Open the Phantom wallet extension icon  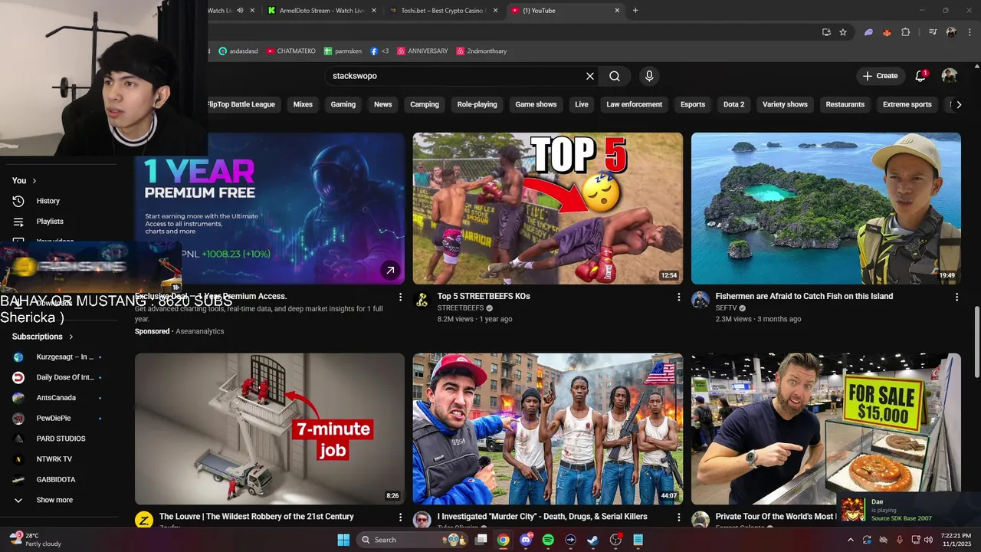click(x=868, y=32)
